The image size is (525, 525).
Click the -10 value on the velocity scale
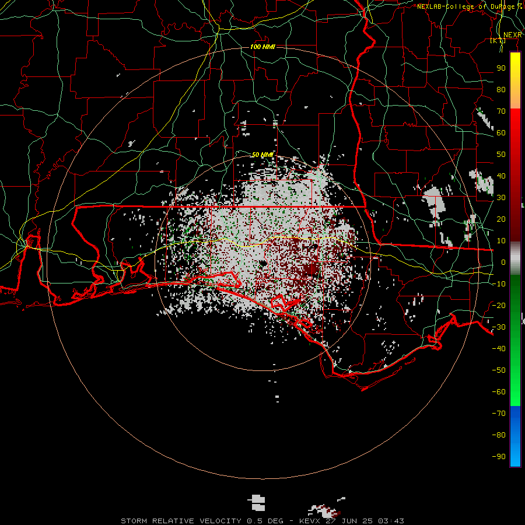pos(499,284)
